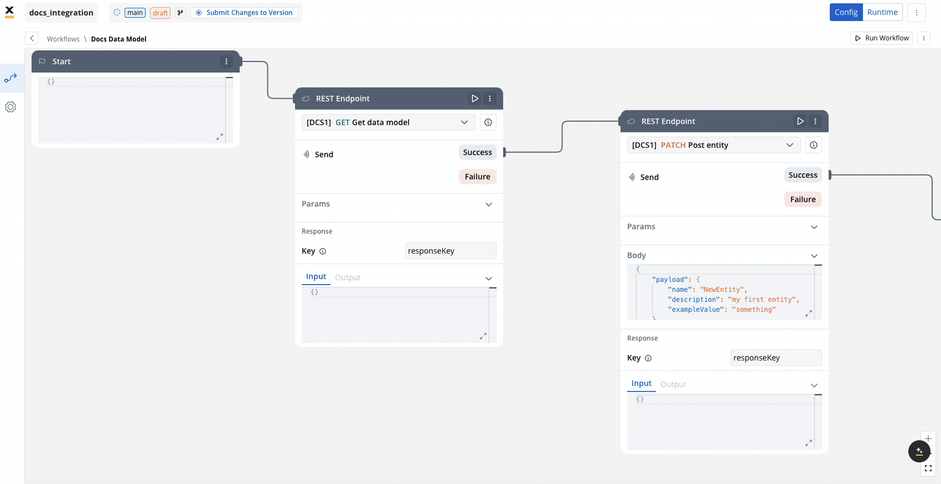
Task: Open the Workflows breadcrumb link
Action: tap(63, 39)
